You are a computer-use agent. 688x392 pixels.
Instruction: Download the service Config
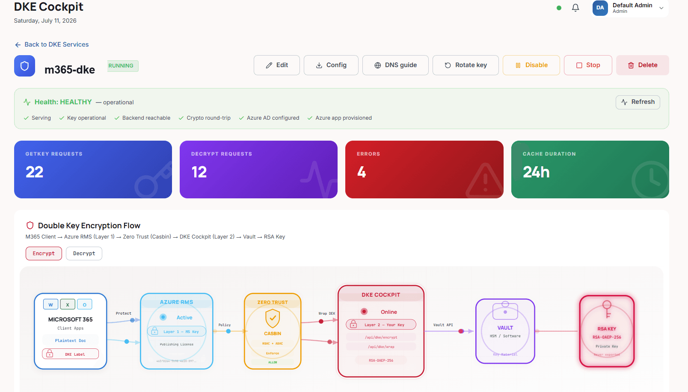tap(331, 65)
